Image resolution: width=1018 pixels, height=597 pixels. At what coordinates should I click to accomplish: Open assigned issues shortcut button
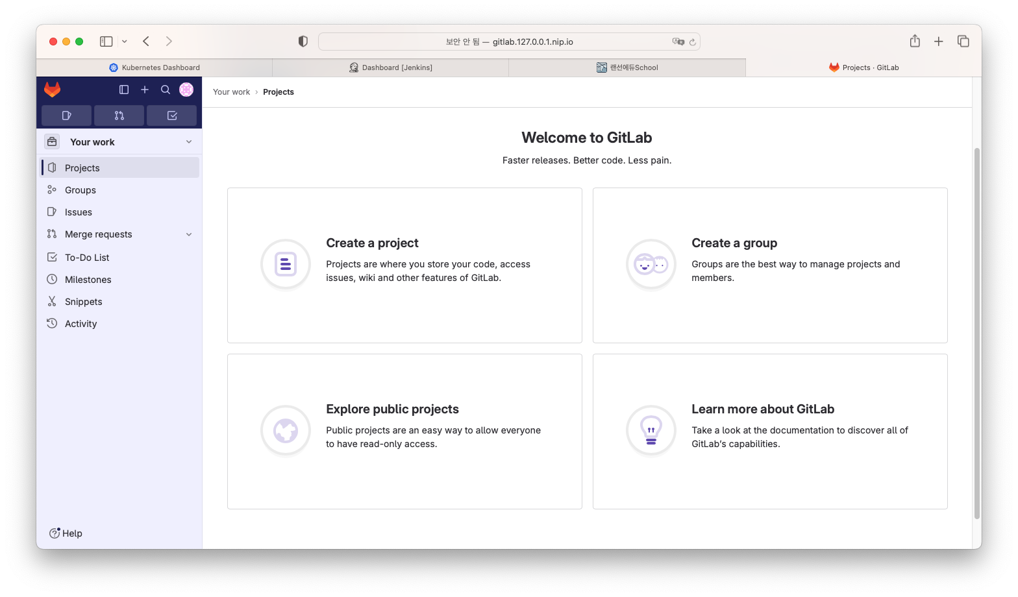pos(66,116)
